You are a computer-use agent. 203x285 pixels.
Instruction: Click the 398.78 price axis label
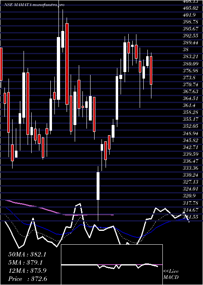[190, 22]
